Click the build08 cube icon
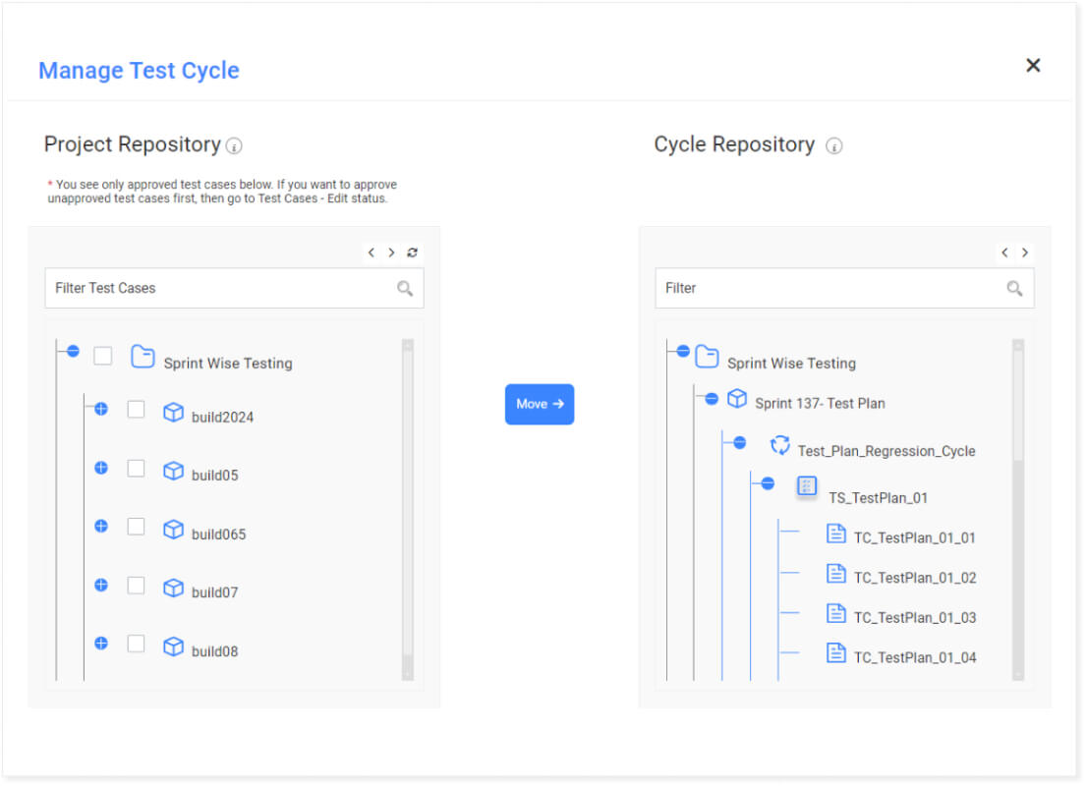 [173, 646]
